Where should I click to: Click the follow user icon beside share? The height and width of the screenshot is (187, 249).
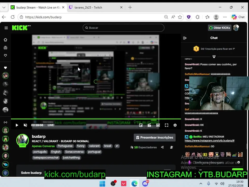[x=171, y=147]
